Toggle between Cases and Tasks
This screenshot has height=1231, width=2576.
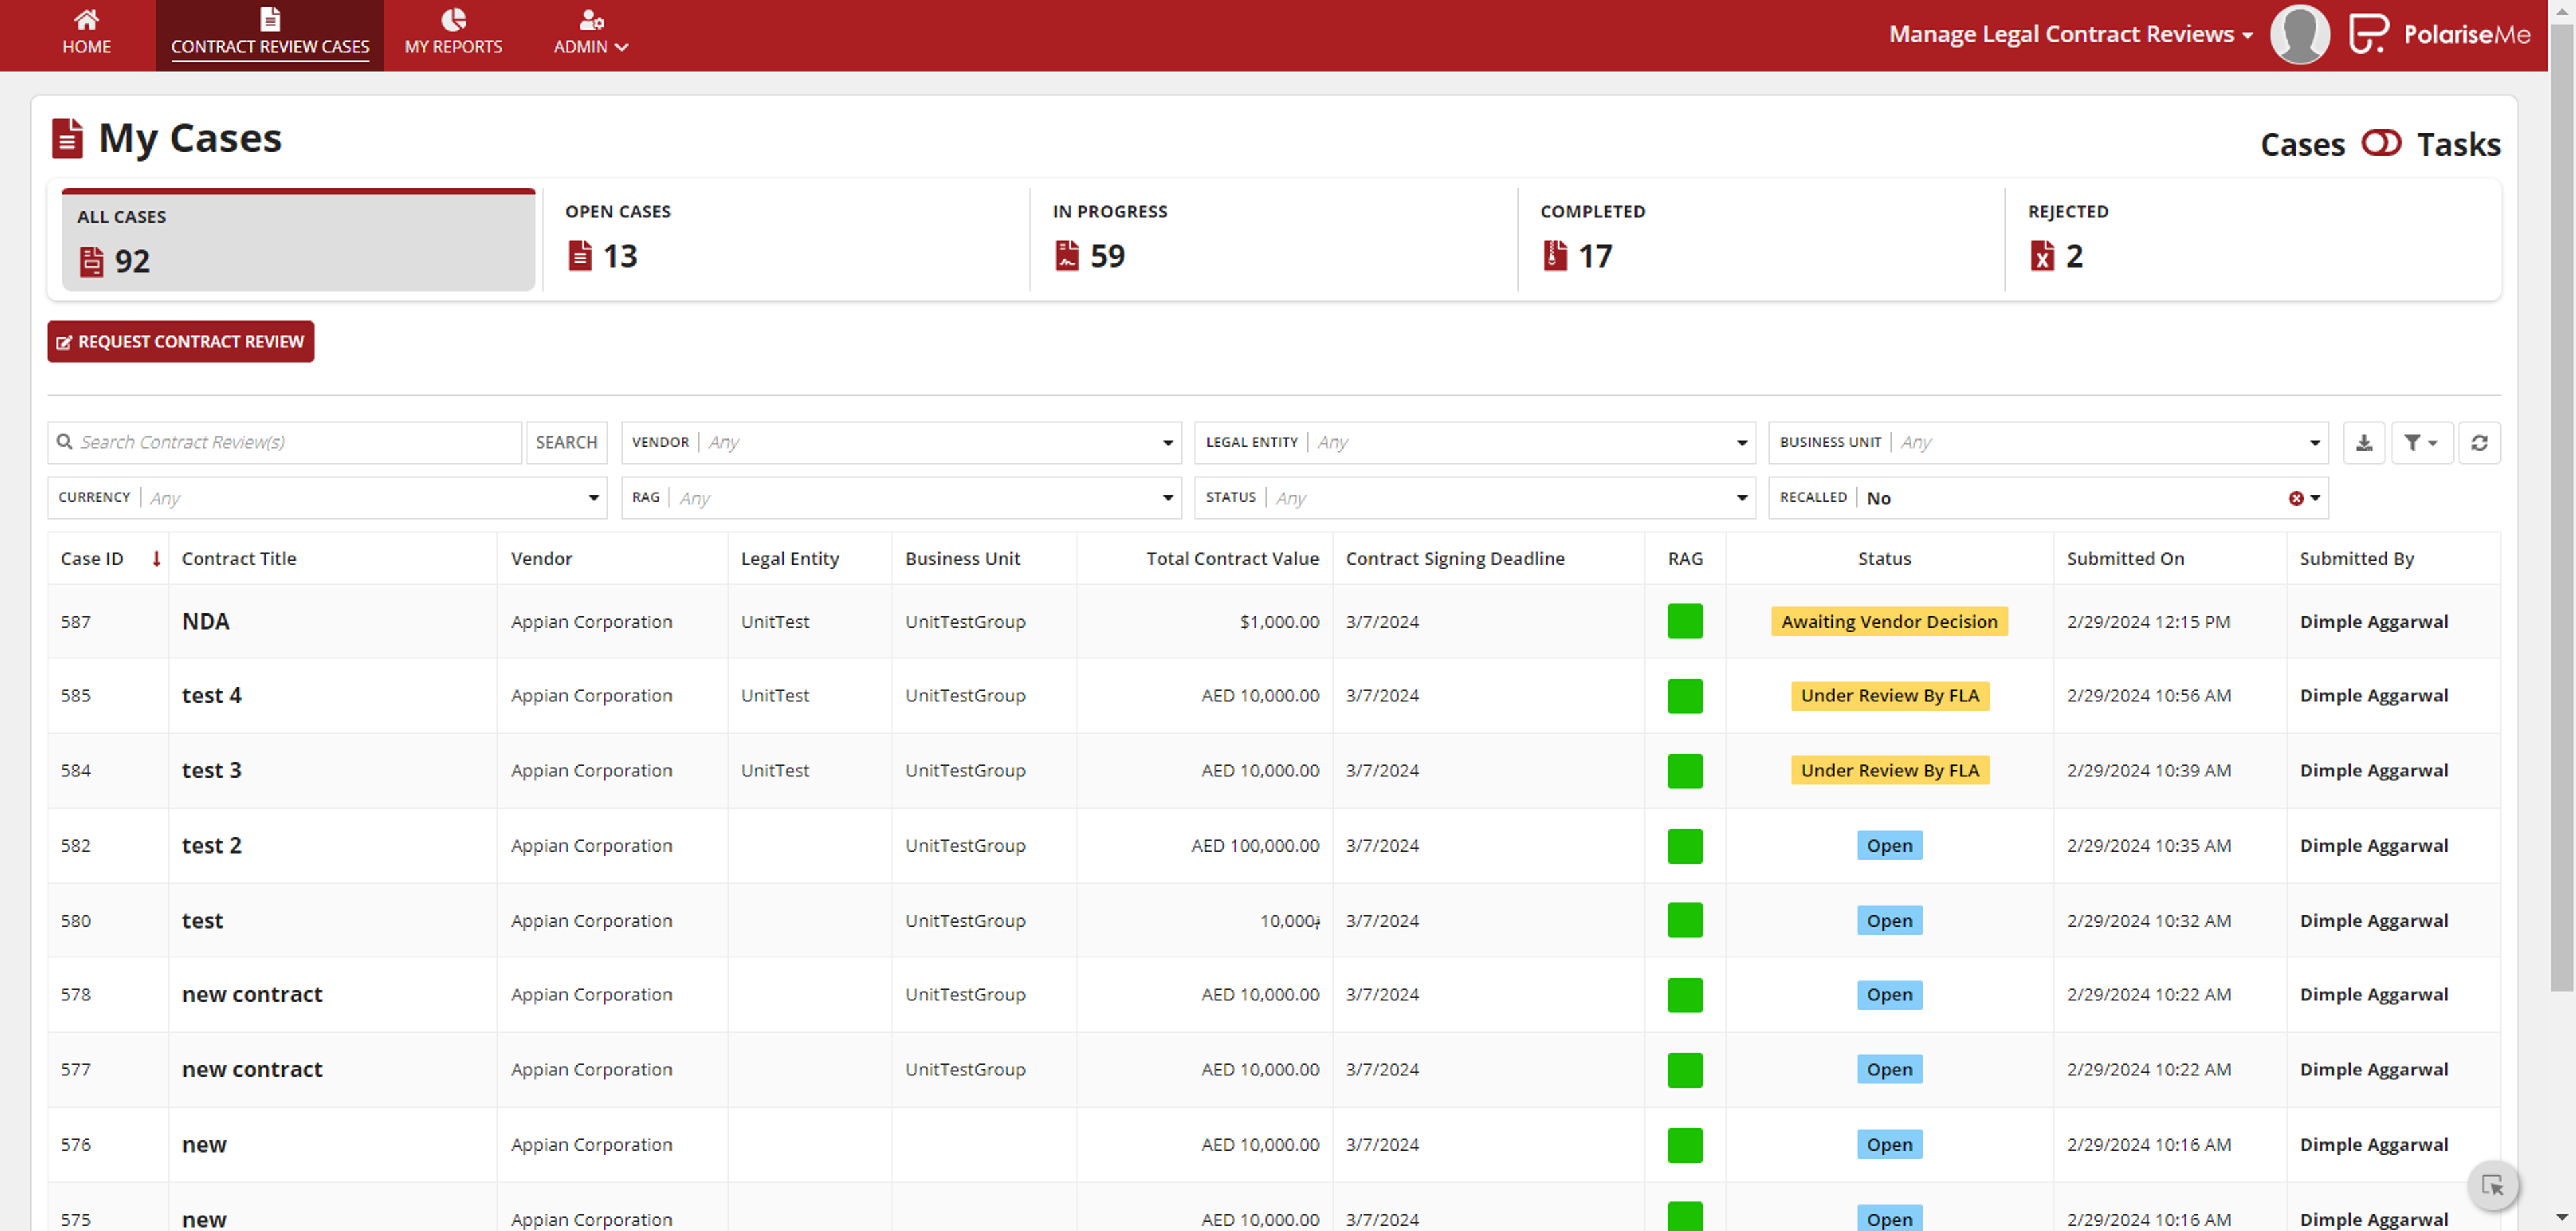(x=2381, y=143)
